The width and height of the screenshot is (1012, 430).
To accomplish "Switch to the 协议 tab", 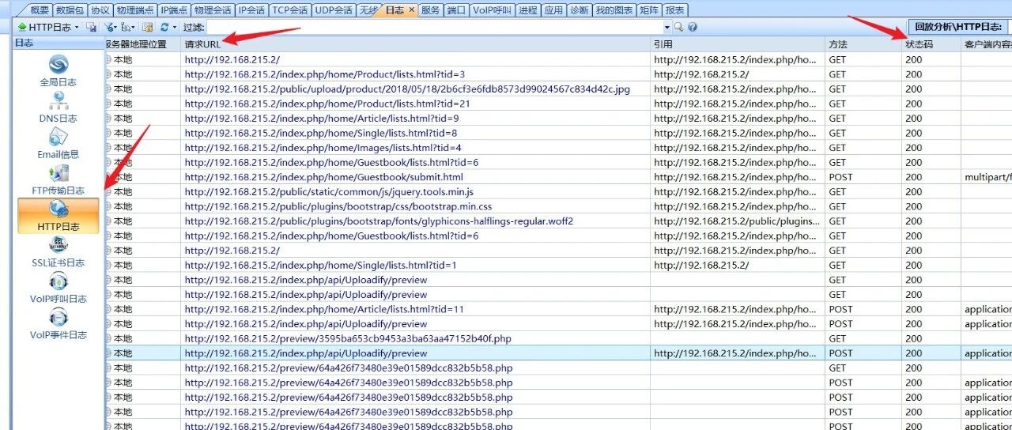I will click(100, 10).
